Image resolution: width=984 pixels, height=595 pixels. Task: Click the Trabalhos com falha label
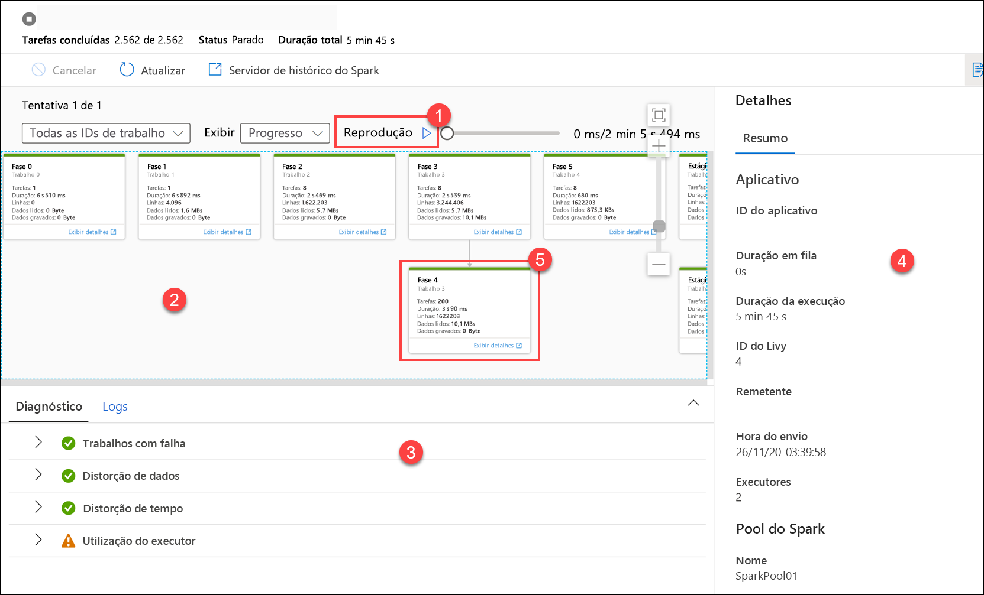[x=134, y=444]
